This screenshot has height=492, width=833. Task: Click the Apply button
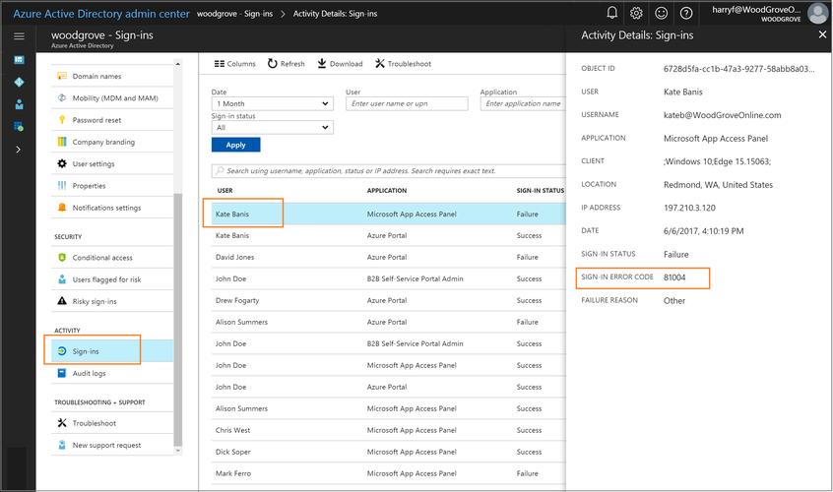pyautogui.click(x=235, y=145)
